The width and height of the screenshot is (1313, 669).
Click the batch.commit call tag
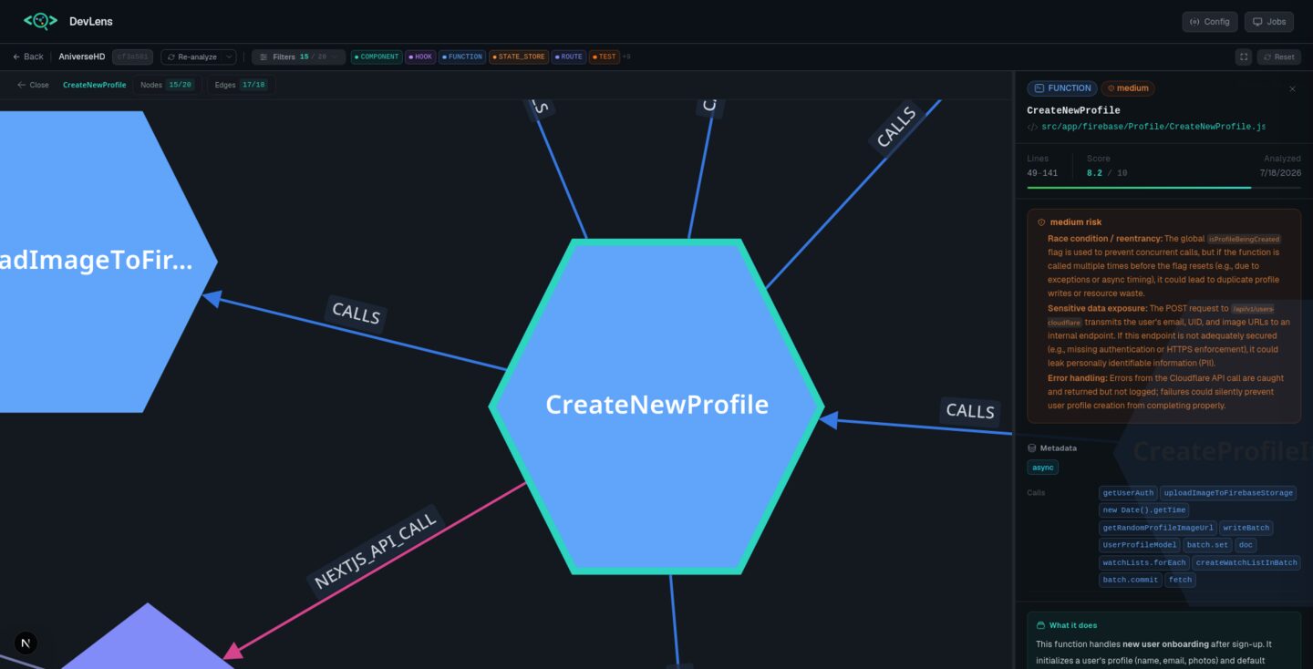[1131, 580]
